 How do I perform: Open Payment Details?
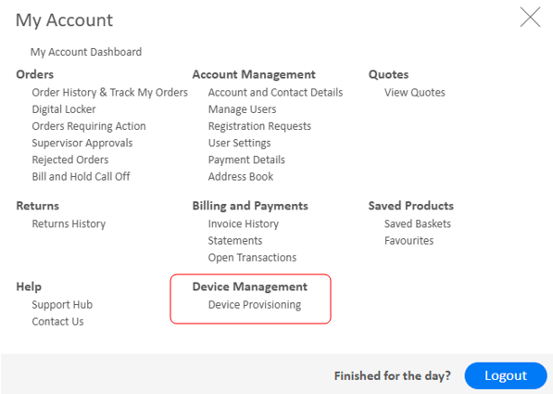coord(246,160)
